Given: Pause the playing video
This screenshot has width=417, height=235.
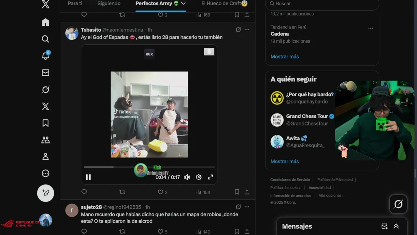Looking at the screenshot, I should [88, 177].
